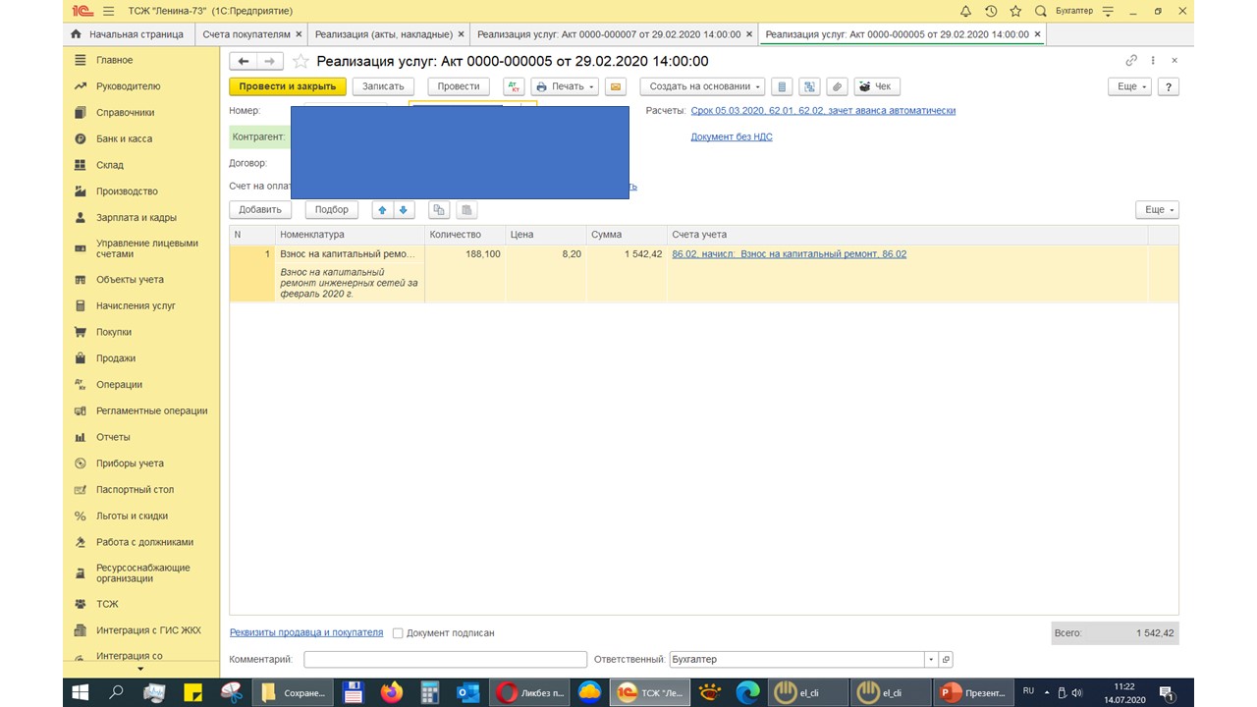Add document to favorites with star
Image resolution: width=1257 pixels, height=707 pixels.
tap(301, 61)
